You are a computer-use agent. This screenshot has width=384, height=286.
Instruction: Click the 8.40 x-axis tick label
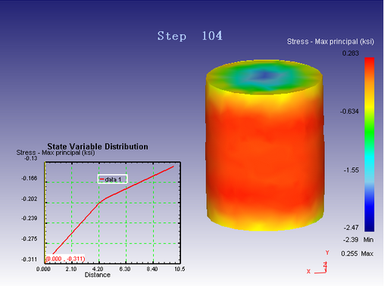[152, 269]
